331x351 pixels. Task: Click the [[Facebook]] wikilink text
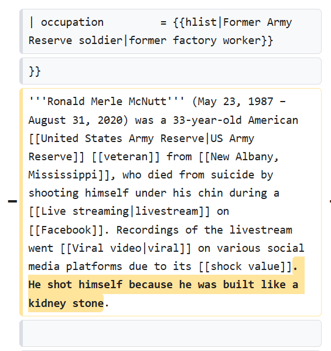point(66,230)
